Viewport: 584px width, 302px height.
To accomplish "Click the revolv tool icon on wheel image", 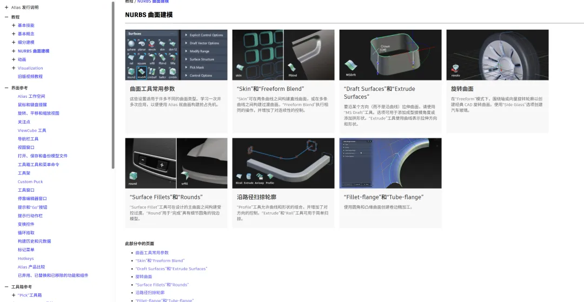I will pyautogui.click(x=455, y=70).
